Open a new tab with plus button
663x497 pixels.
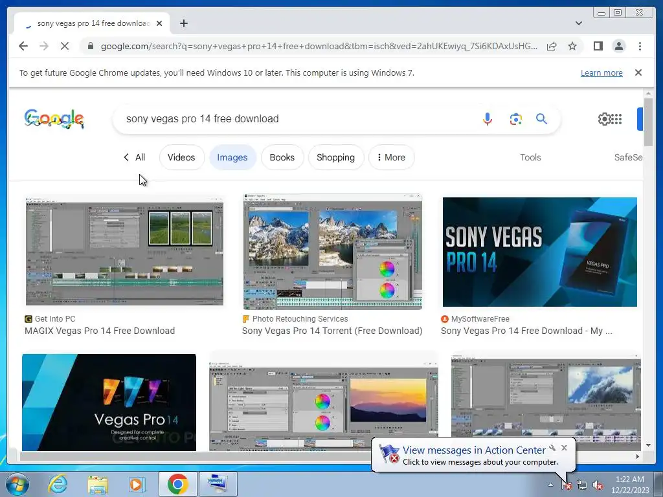(183, 24)
